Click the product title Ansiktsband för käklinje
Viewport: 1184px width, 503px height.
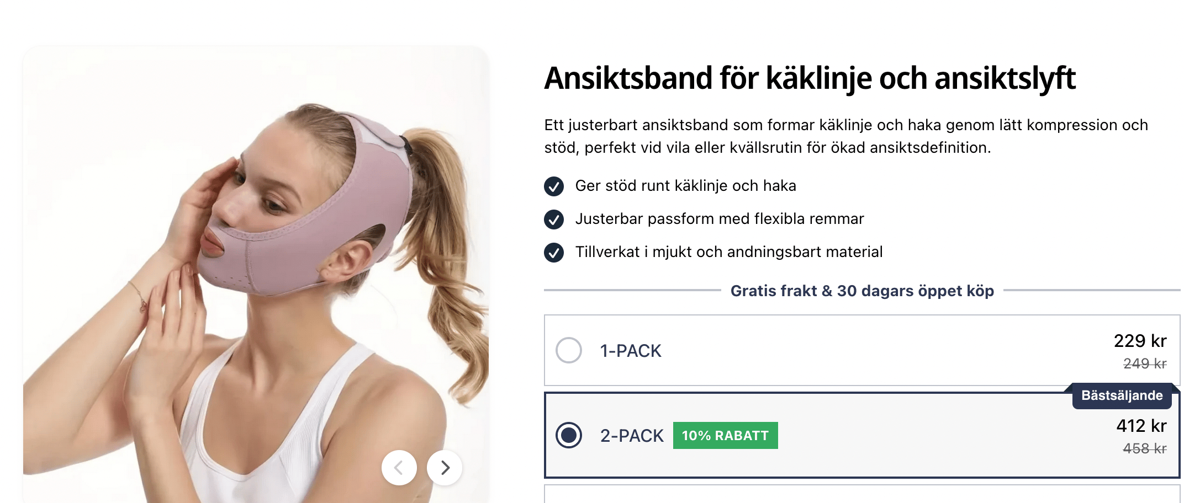coord(810,78)
